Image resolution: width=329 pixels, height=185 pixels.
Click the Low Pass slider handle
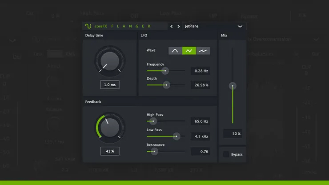[177, 136]
